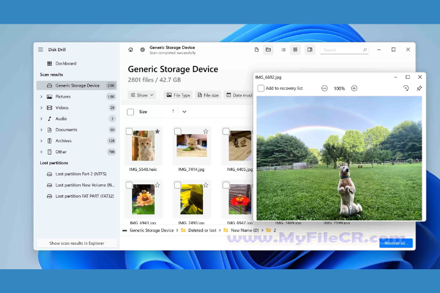This screenshot has height=293, width=440.
Task: Star the IMG_7490.jpg thumbnail
Action: click(206, 185)
